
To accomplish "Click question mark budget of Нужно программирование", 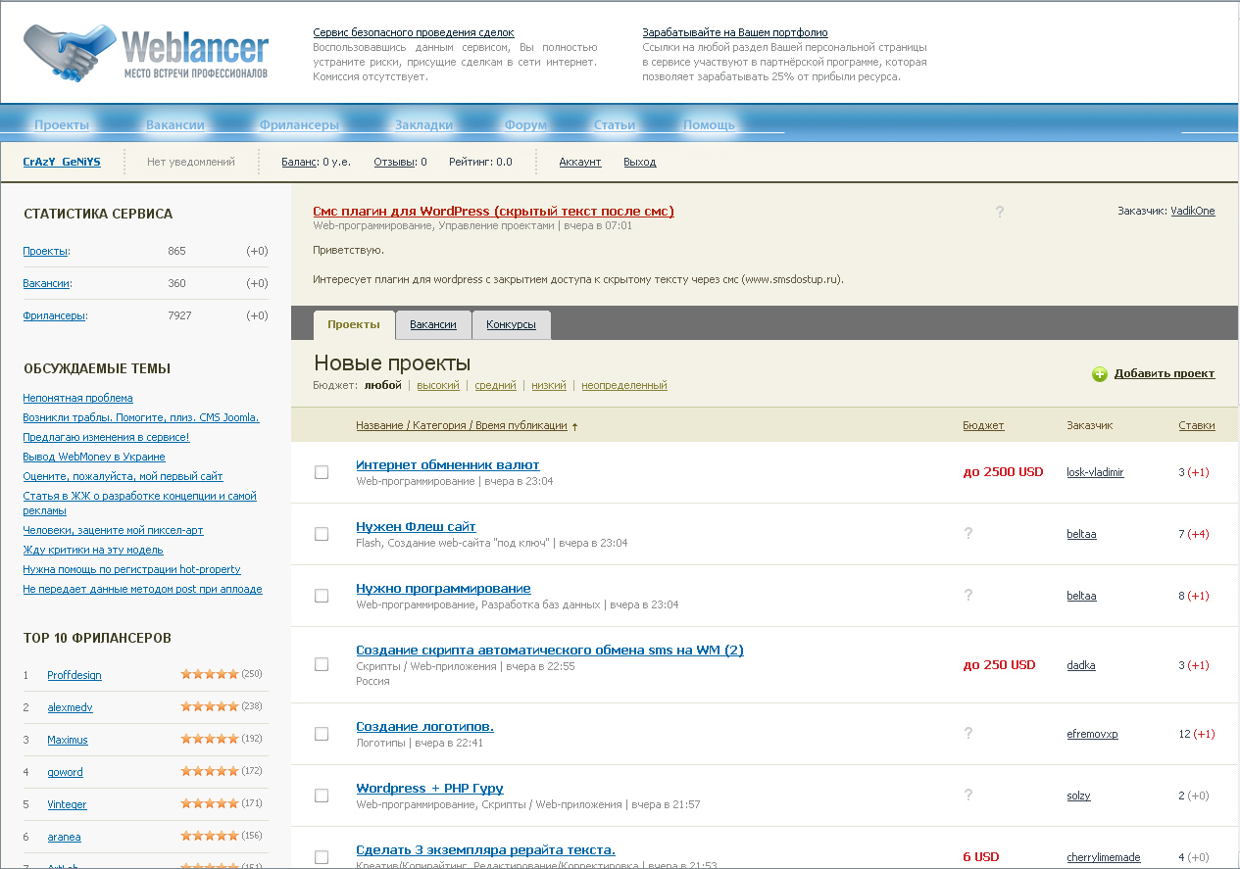I will coord(967,595).
